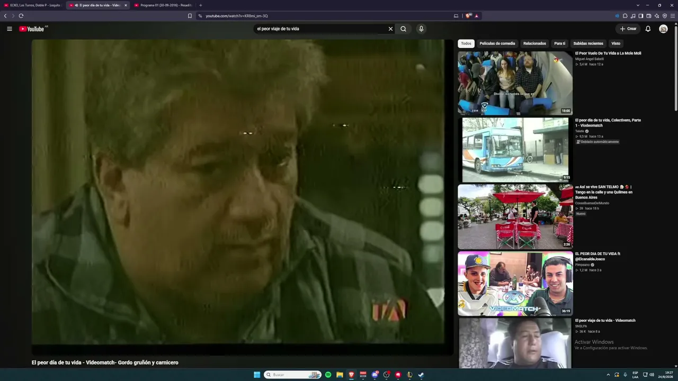Select the 'Relacionados' filter chip

(x=534, y=43)
